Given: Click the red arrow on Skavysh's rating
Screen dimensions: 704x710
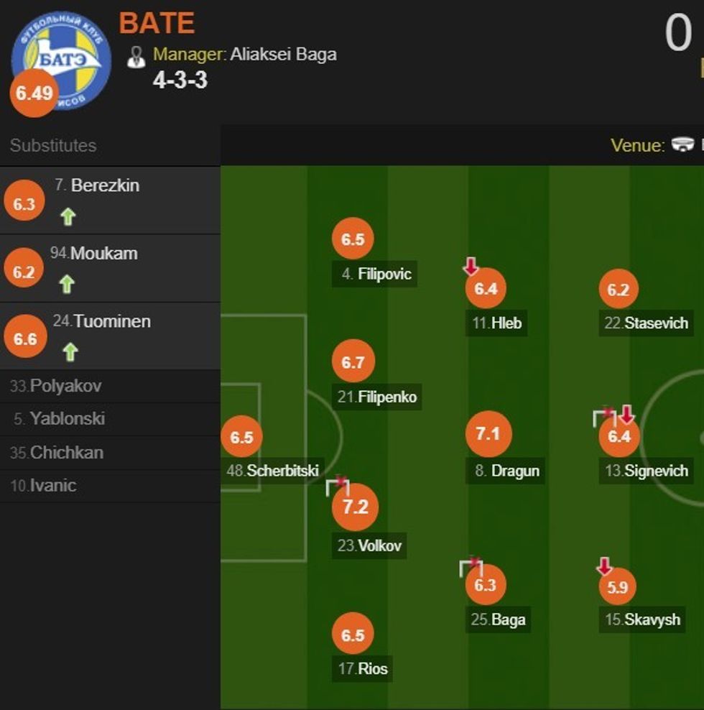Looking at the screenshot, I should 604,567.
